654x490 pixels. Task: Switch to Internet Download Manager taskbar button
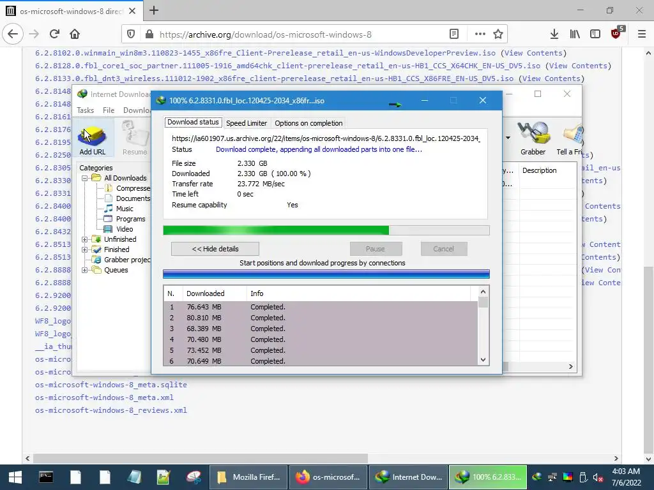[x=409, y=477]
